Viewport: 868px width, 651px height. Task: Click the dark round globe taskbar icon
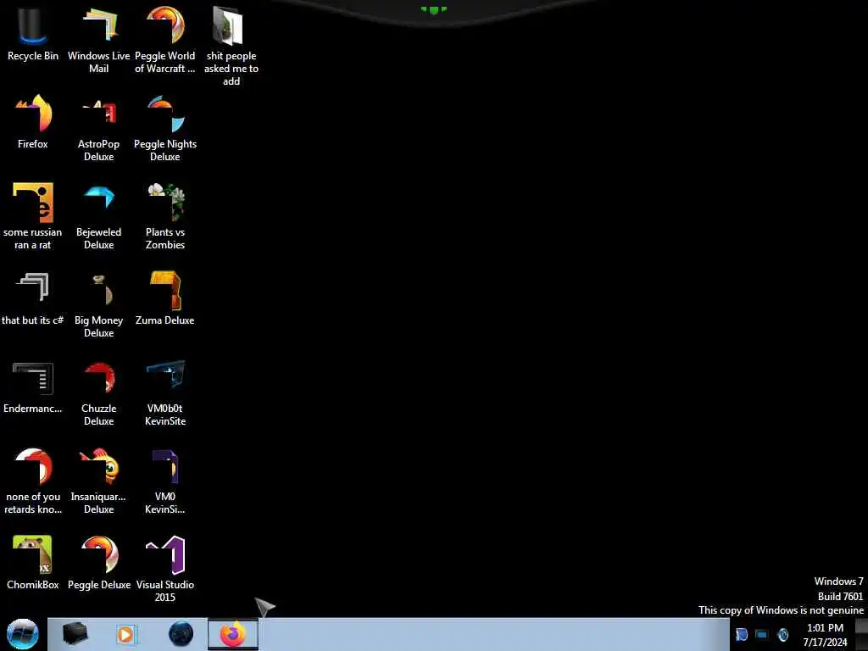pyautogui.click(x=181, y=634)
